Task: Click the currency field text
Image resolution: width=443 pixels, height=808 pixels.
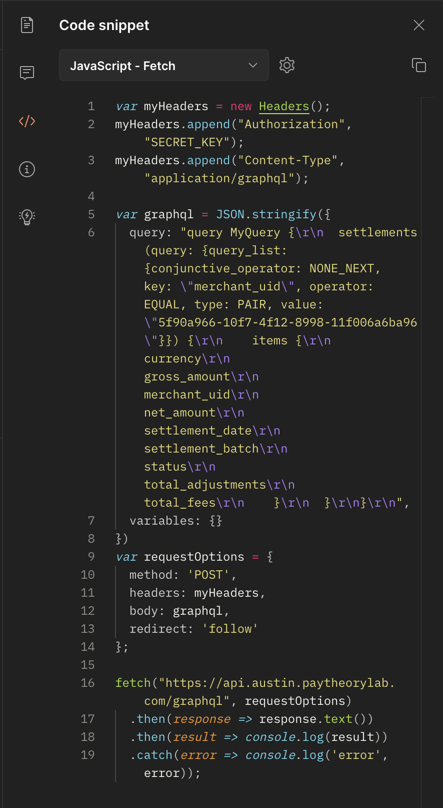Action: [x=172, y=358]
